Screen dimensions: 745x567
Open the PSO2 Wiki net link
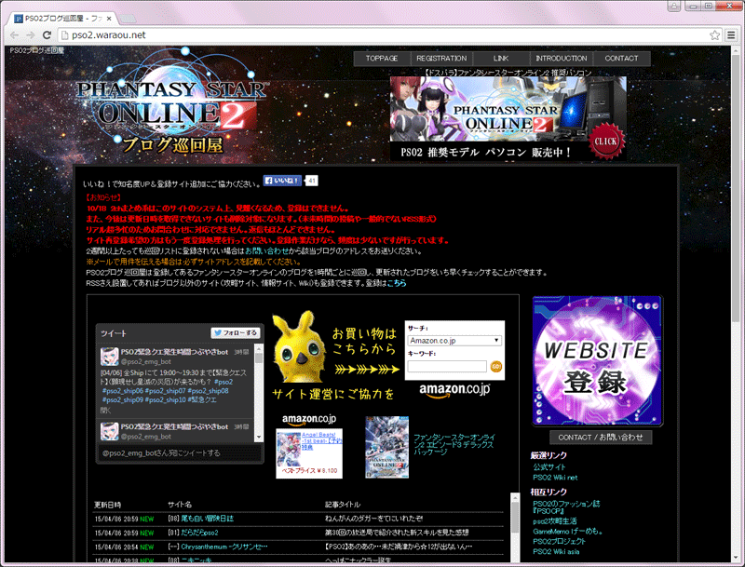click(555, 478)
